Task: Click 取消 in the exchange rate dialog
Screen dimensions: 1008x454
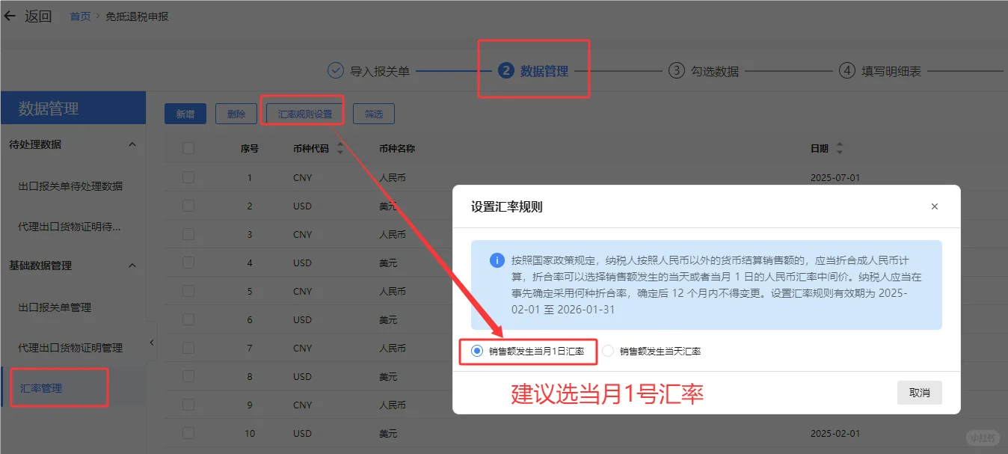Action: pos(919,392)
